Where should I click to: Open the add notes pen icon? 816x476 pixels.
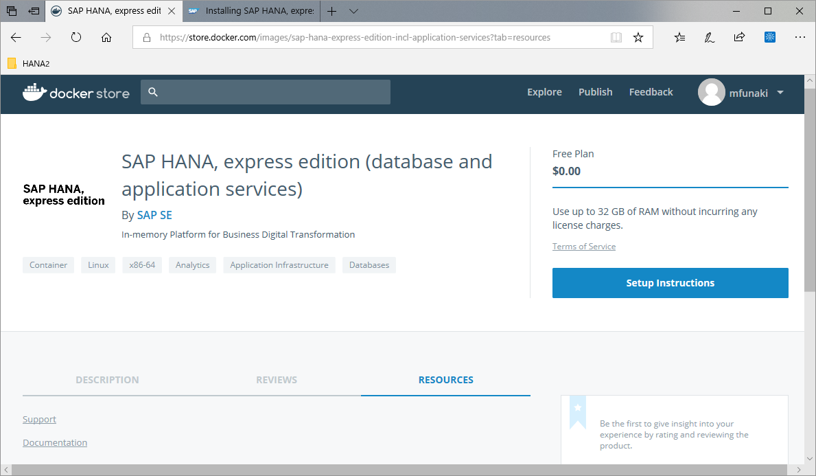coord(710,38)
